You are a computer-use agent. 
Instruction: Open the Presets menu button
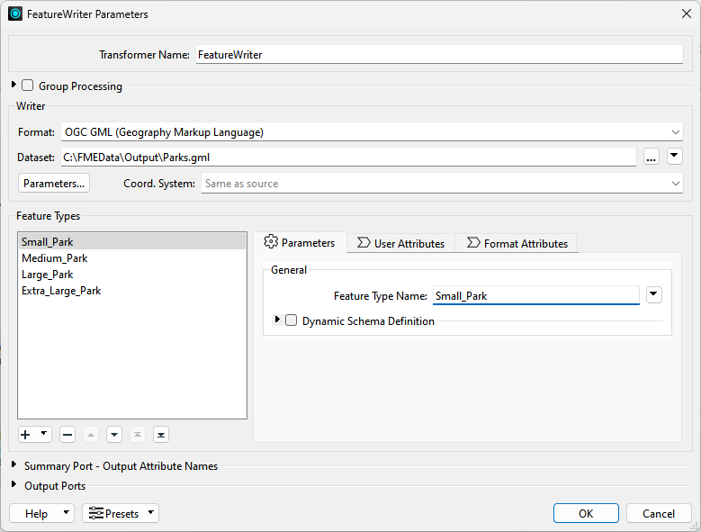(x=121, y=513)
